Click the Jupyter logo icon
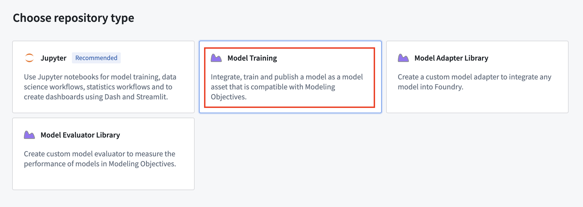583x207 pixels. click(29, 58)
